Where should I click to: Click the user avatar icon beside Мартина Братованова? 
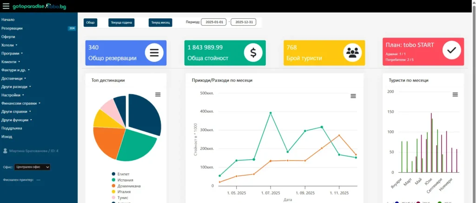pos(5,151)
